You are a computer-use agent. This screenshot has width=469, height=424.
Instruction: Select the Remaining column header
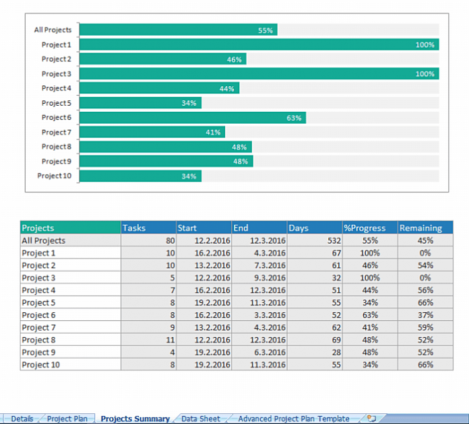pyautogui.click(x=425, y=228)
